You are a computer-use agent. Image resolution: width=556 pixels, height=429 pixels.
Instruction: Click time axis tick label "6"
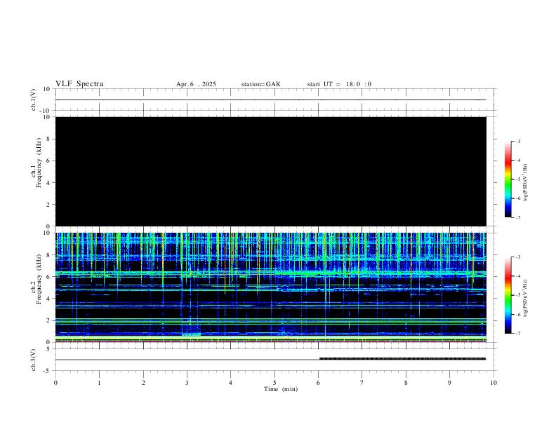[x=318, y=383]
